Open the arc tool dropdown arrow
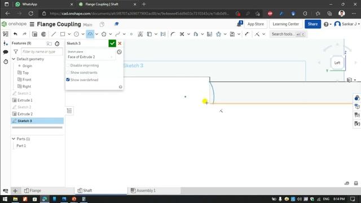The width and height of the screenshot is (361, 203). click(96, 34)
